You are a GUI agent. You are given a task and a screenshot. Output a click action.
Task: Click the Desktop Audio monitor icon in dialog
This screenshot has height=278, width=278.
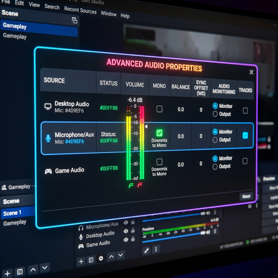pos(48,106)
